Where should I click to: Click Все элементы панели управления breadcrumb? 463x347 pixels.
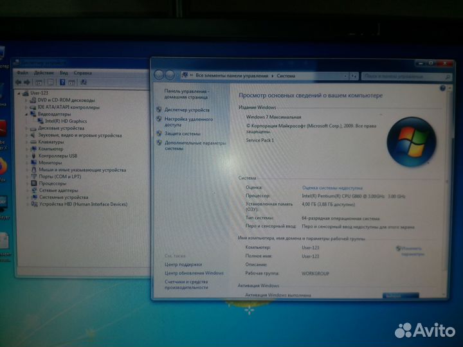pyautogui.click(x=232, y=76)
